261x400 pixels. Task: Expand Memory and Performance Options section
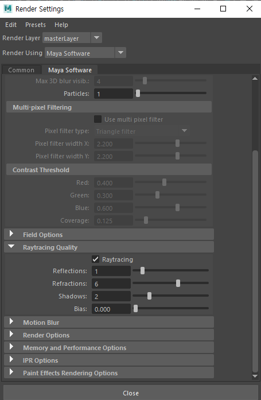coord(109,347)
